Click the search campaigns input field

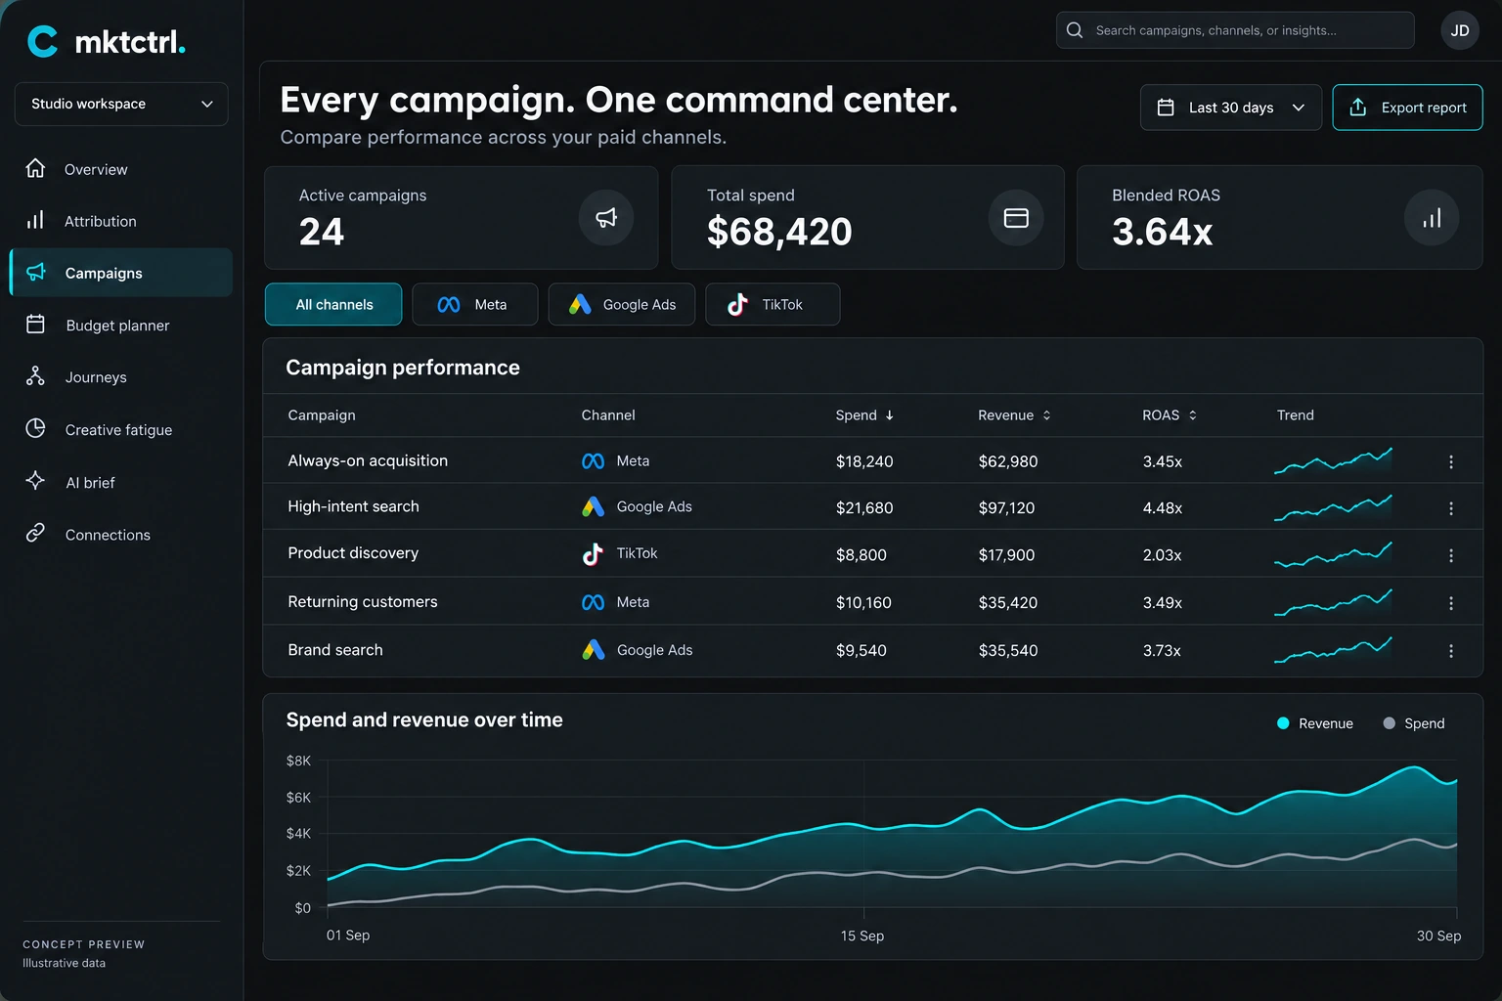(1235, 30)
